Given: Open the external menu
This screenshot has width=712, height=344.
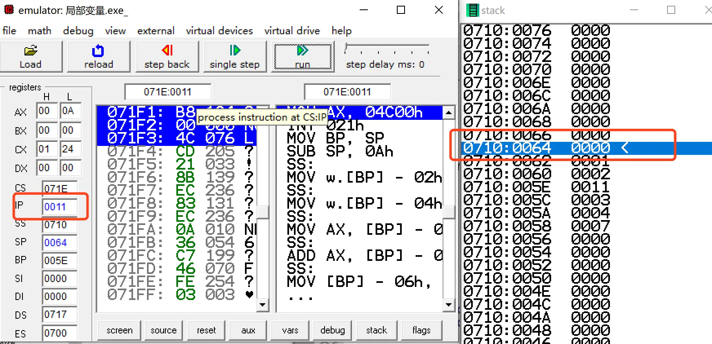Looking at the screenshot, I should click(156, 31).
